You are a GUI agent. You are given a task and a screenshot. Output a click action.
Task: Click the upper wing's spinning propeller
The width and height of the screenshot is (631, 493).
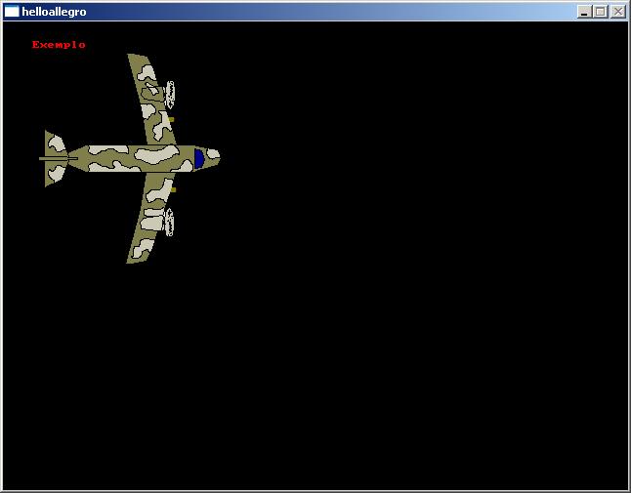[170, 95]
